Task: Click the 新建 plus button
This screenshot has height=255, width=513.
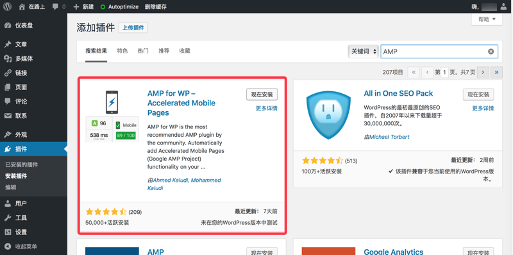Action: [x=83, y=6]
